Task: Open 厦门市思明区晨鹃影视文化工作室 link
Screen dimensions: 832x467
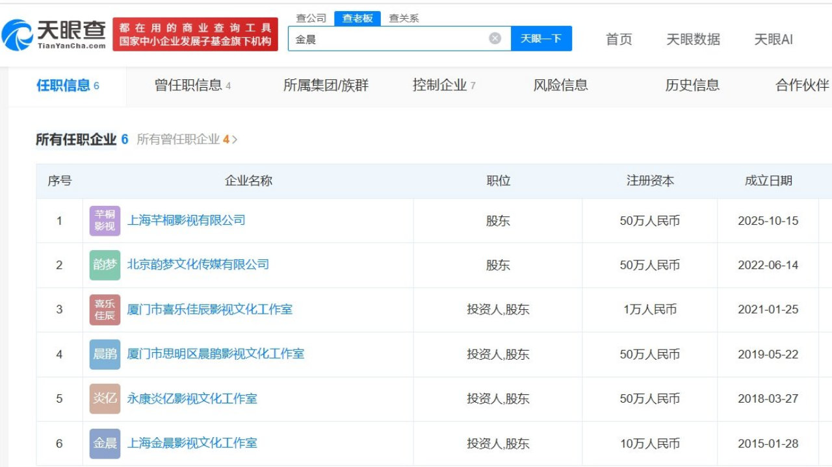Action: (215, 353)
